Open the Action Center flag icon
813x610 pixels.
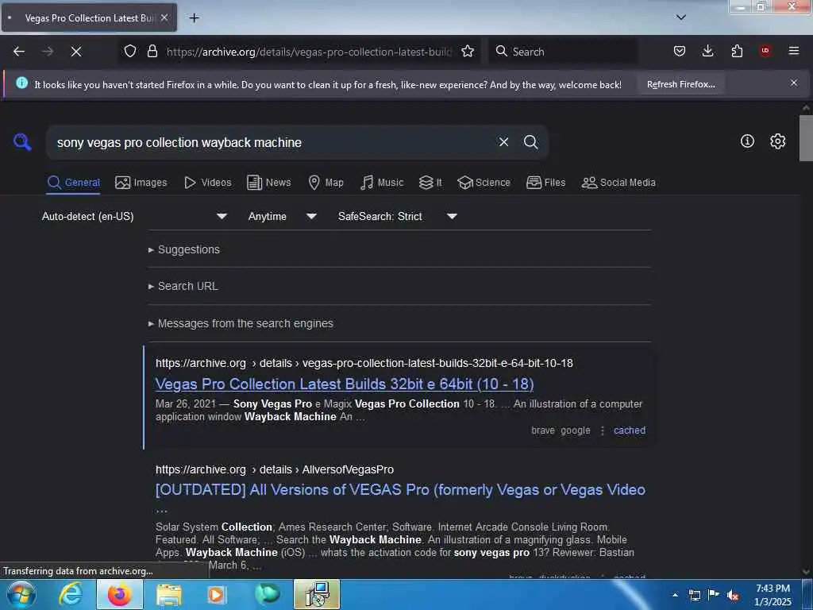[x=714, y=595]
